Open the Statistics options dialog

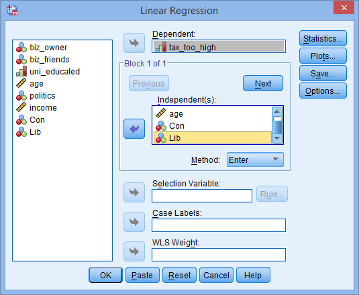coord(323,38)
